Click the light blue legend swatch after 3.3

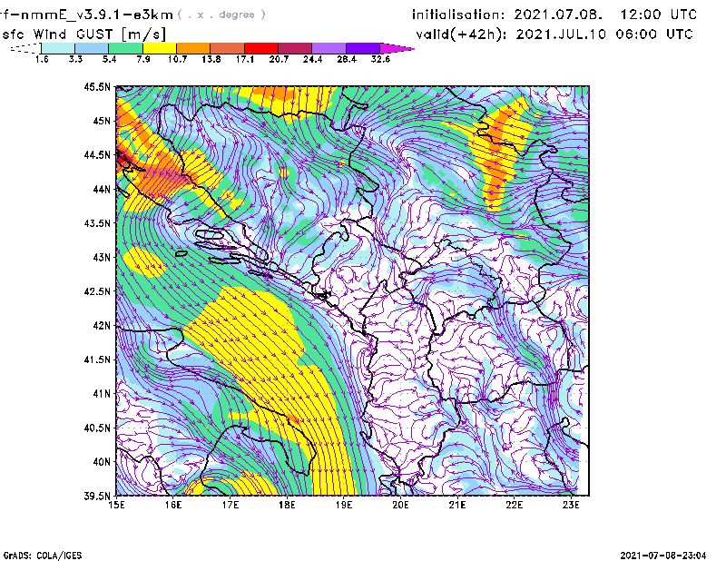[x=92, y=48]
